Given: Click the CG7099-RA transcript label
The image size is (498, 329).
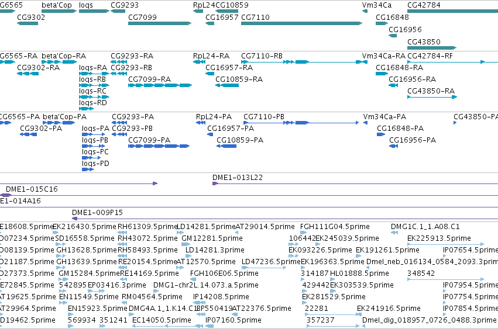Looking at the screenshot, I should (x=149, y=79).
